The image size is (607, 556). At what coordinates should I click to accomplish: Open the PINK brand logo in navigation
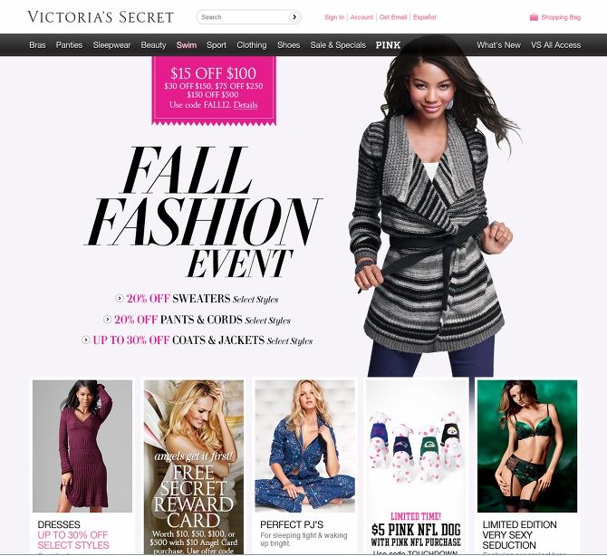click(x=388, y=45)
